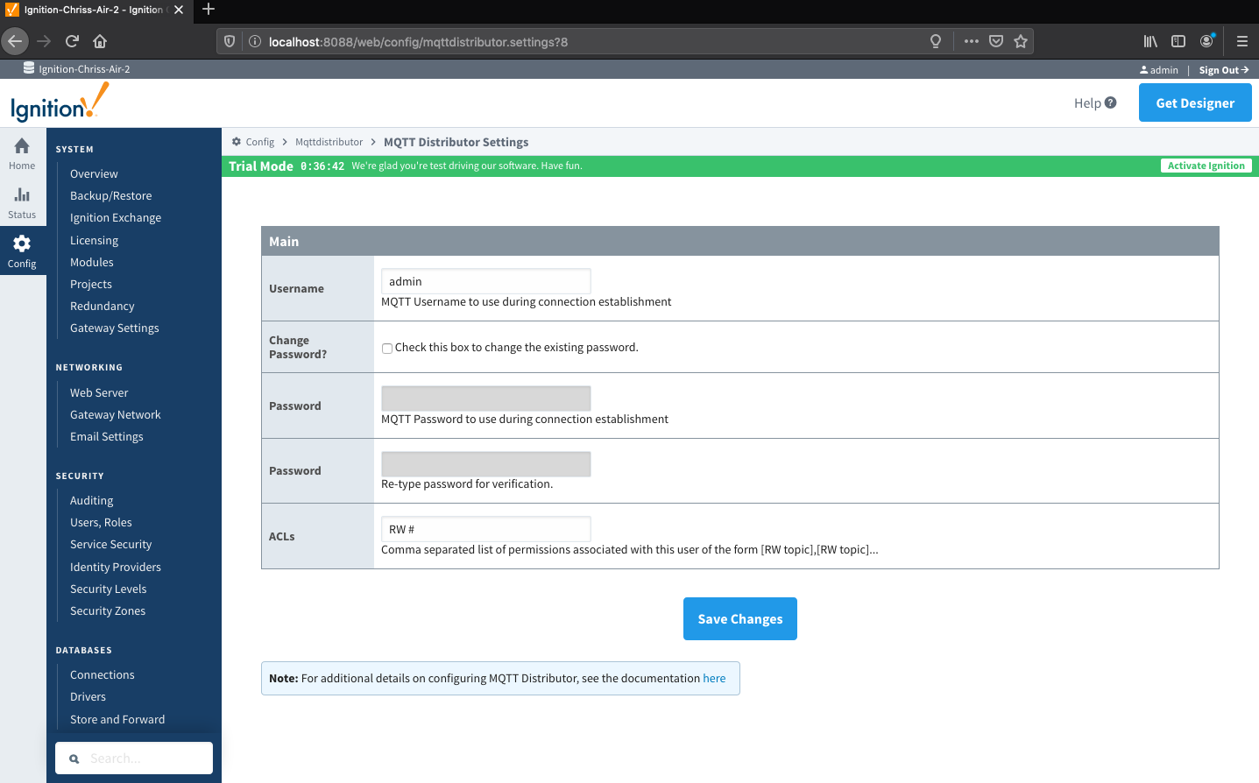This screenshot has width=1259, height=783.
Task: Open the Firefox account icon
Action: (x=1207, y=40)
